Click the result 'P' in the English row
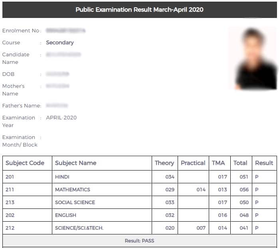This screenshot has height=248, width=279. pos(257,215)
